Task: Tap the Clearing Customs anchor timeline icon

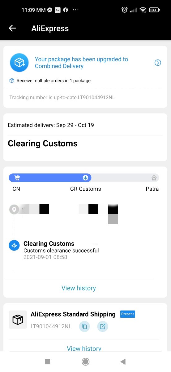Action: click(x=14, y=246)
